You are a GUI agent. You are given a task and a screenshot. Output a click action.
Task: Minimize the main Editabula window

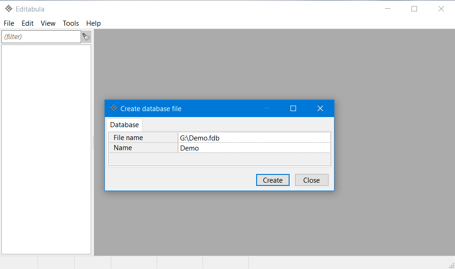[387, 9]
